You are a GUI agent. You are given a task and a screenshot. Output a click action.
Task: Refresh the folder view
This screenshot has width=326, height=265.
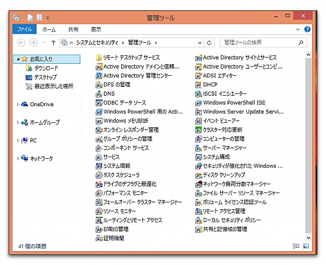(209, 43)
